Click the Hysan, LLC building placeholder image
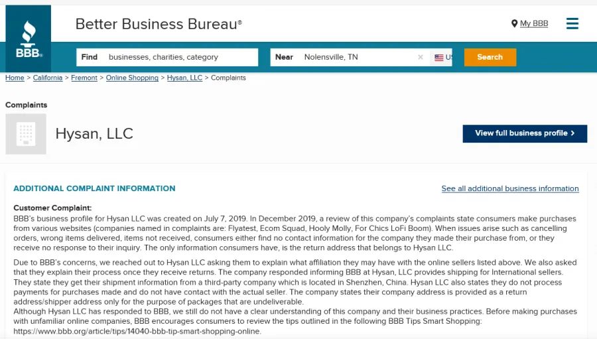 click(x=26, y=134)
